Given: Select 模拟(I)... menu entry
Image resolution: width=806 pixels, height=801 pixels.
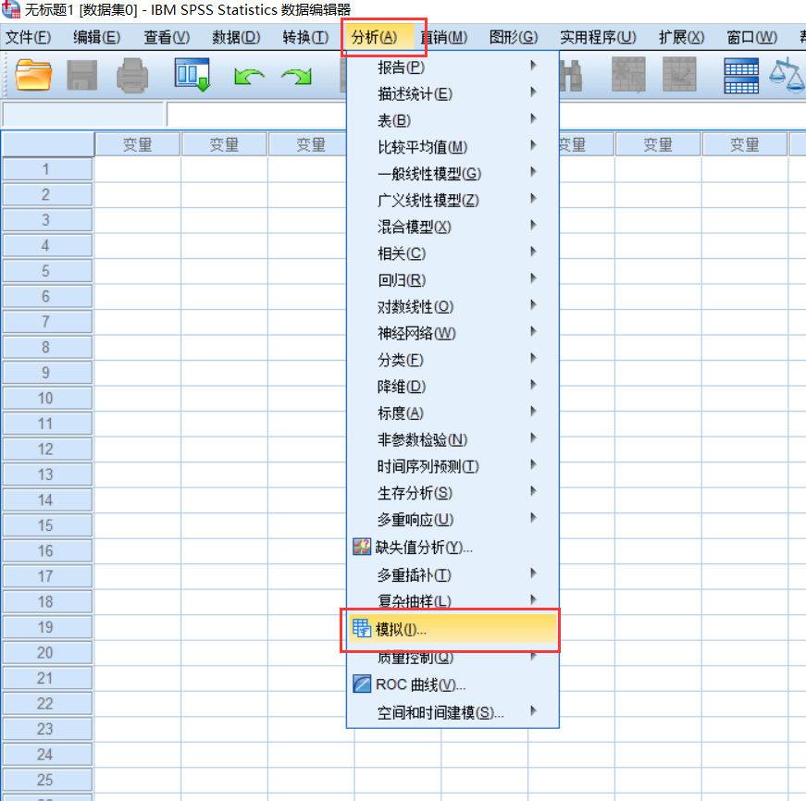Looking at the screenshot, I should (453, 629).
